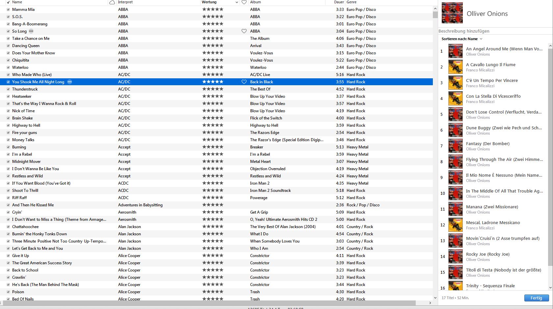Click the playlist panel scroll-down arrow

coord(550,288)
